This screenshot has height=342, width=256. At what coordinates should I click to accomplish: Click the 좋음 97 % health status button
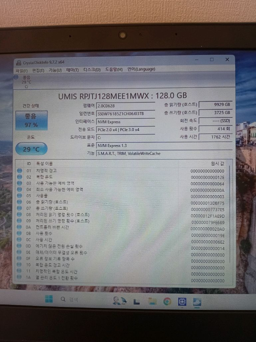(31, 120)
